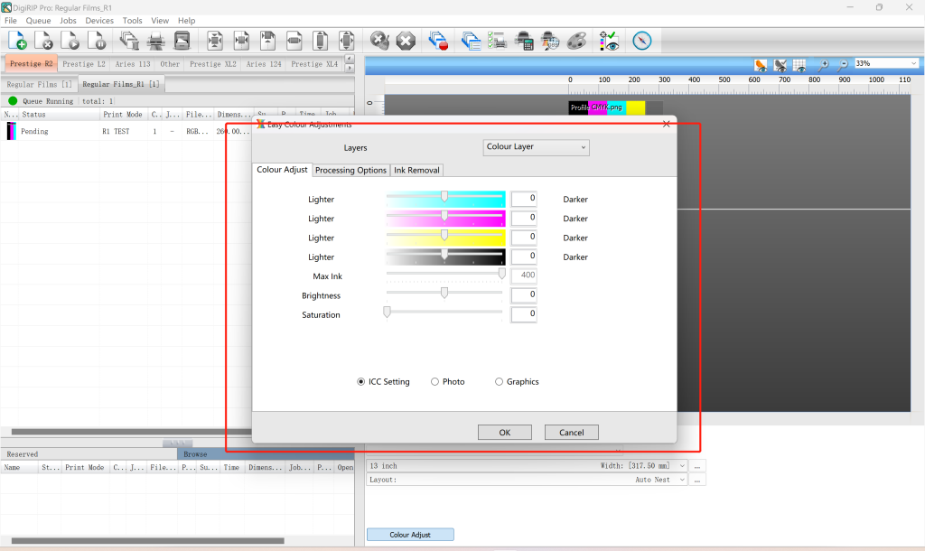Select the ICC Setting radio button

click(x=363, y=382)
